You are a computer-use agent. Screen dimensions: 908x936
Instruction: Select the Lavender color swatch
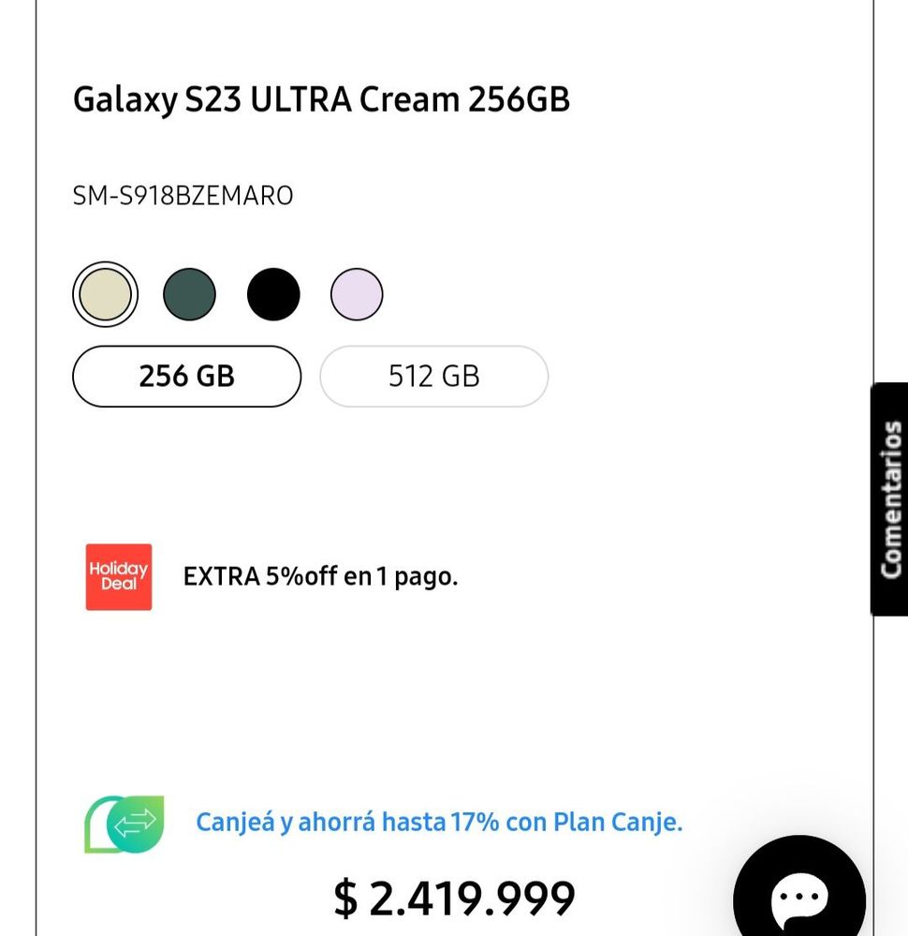coord(357,294)
